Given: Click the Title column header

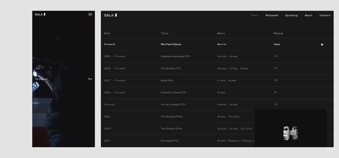Looking at the screenshot, I should coord(164,34).
